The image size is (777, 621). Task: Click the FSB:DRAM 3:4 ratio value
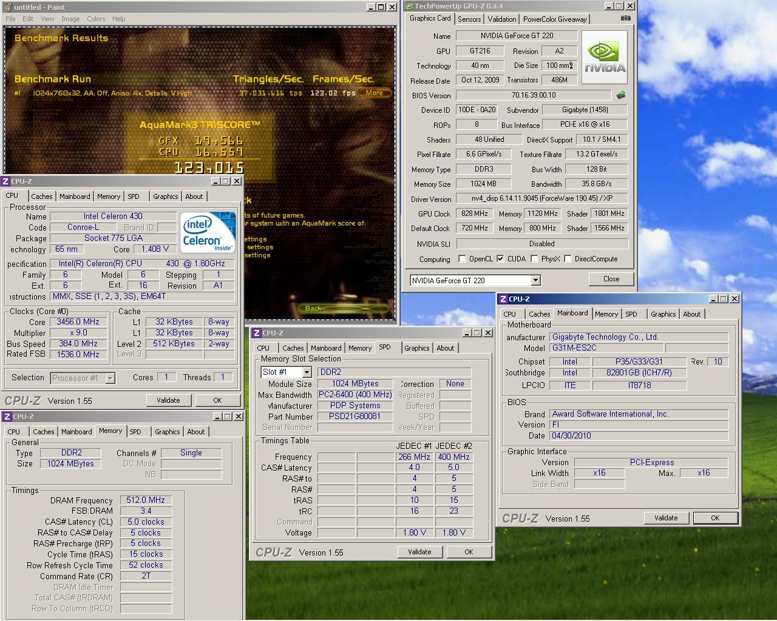(x=146, y=511)
